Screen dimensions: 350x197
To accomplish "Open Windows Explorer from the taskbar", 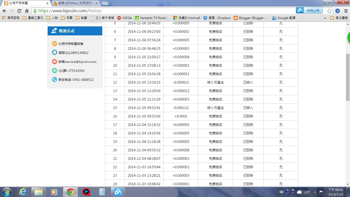I will coord(39,192).
